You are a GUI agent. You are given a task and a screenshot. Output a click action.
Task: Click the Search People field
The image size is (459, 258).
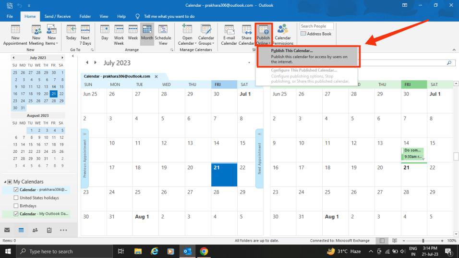pos(316,26)
